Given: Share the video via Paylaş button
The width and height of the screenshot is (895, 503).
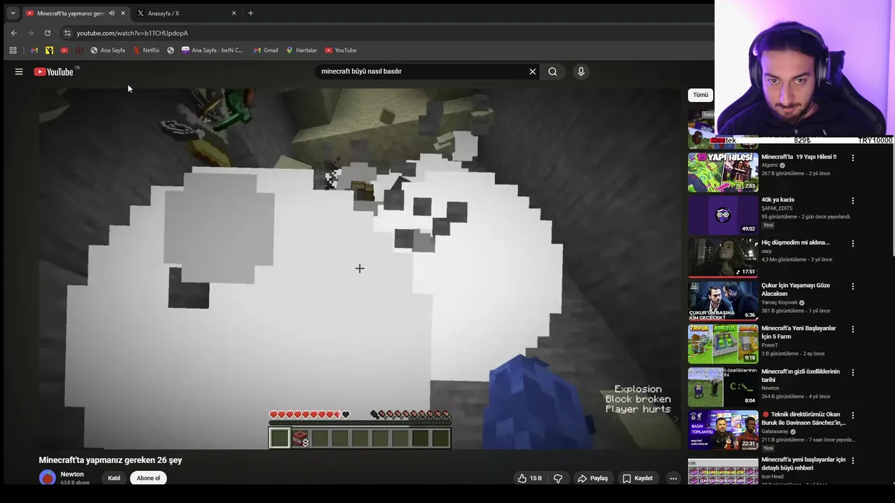Looking at the screenshot, I should point(593,479).
